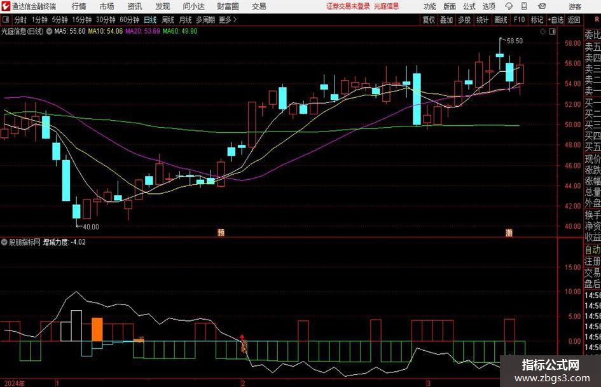
Task: Click the 画线 drawing button
Action: pyautogui.click(x=501, y=20)
